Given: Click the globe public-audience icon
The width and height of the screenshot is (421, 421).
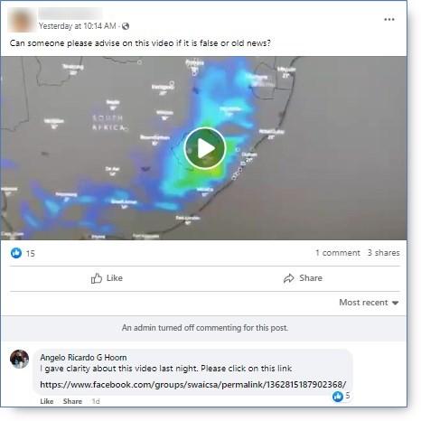Looking at the screenshot, I should tap(126, 26).
